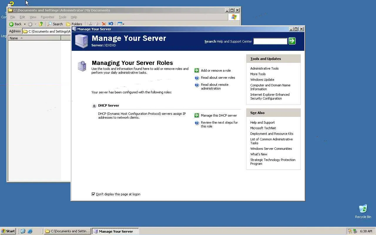This screenshot has height=235, width=376.
Task: Click the folder icon in the Explorer title bar
Action: click(11, 10)
